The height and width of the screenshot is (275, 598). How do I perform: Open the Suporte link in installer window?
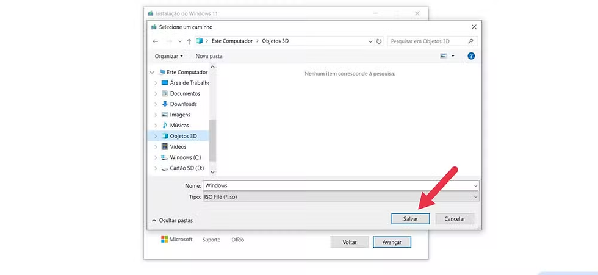point(211,240)
